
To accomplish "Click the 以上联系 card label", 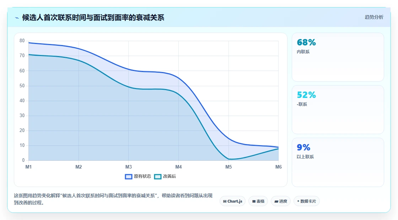I will pos(305,157).
